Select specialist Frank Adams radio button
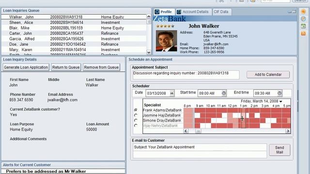310x174 pixels. 136,110
